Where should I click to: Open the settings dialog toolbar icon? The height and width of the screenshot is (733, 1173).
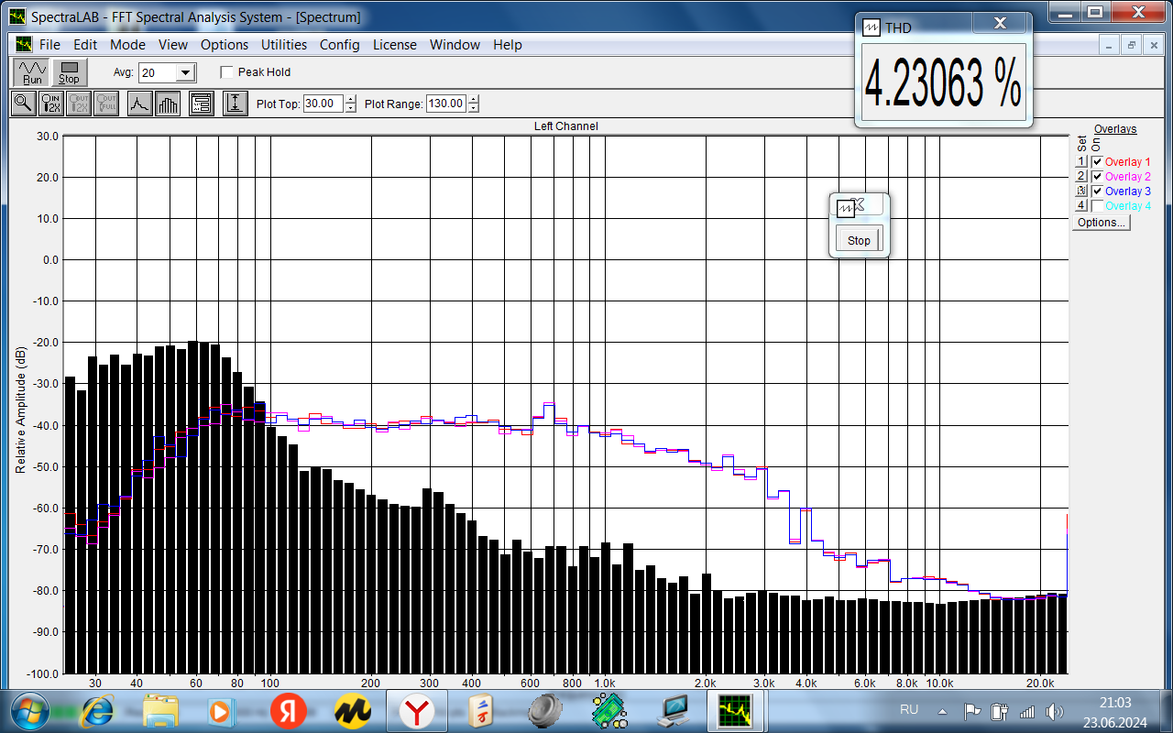(x=202, y=104)
